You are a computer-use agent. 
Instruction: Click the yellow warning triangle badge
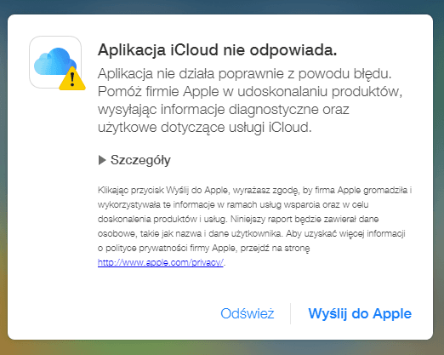pos(72,78)
